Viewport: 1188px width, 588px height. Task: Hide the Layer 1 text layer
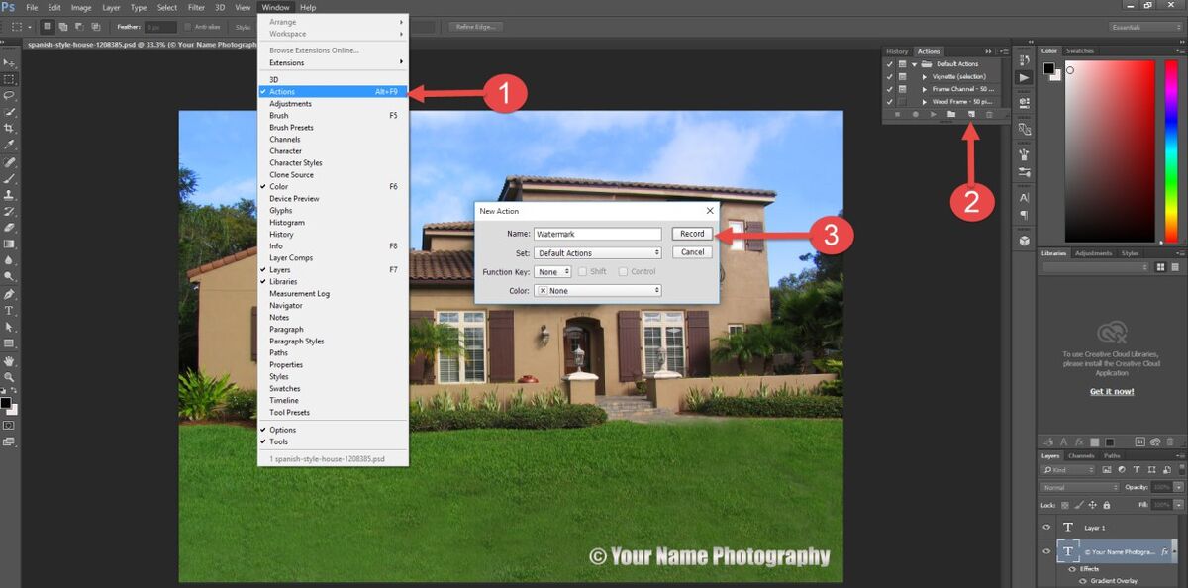1046,528
